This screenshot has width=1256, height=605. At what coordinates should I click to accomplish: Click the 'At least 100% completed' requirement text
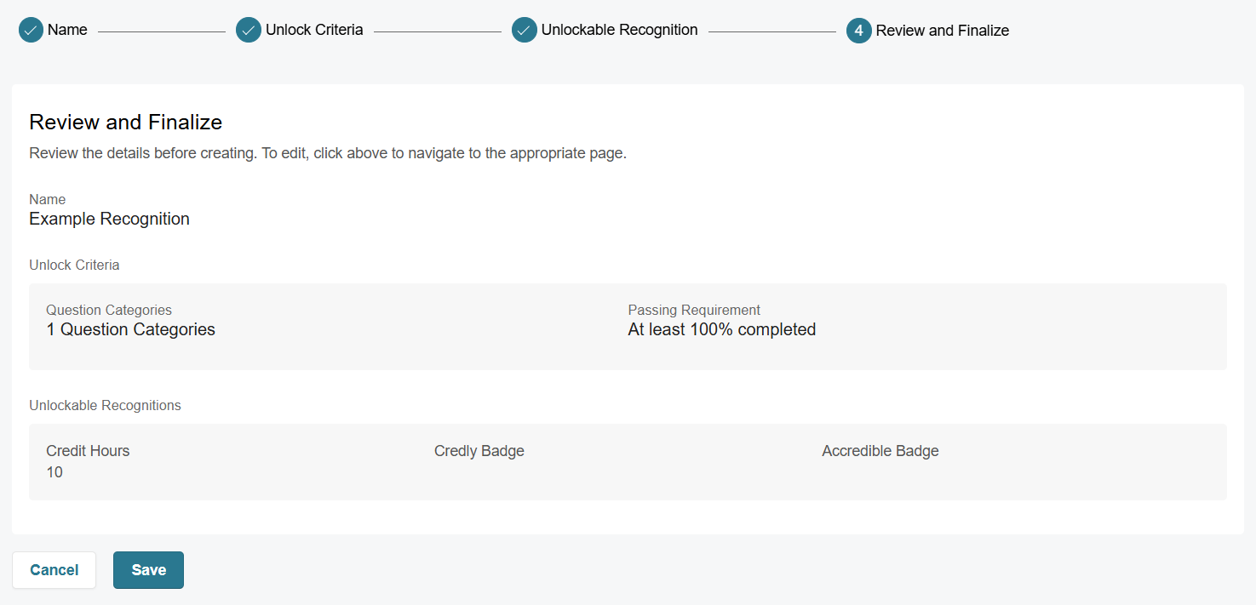pos(721,330)
